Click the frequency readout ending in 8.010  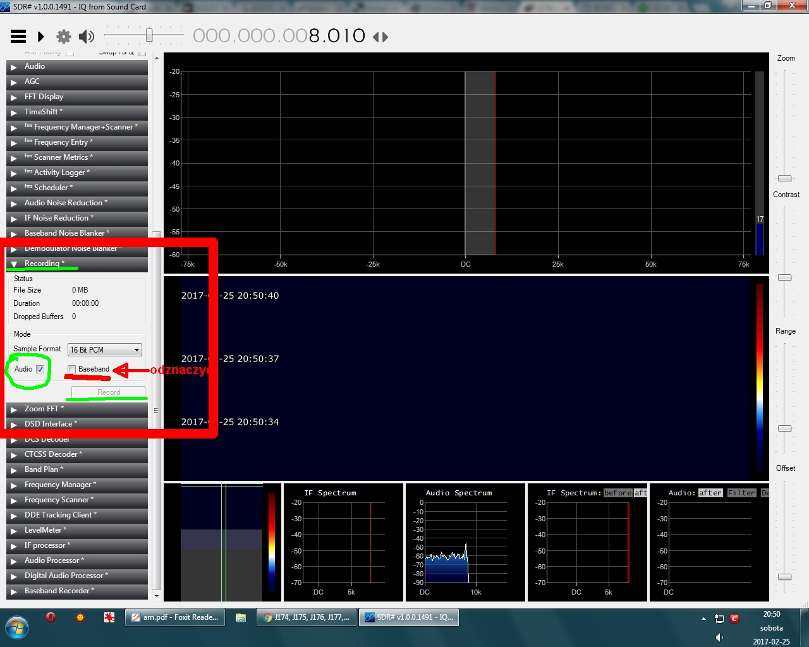(279, 35)
